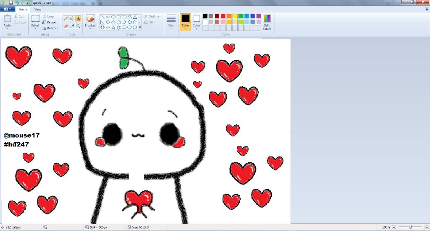Choose the Line shape
Image resolution: width=430 pixels, height=231 pixels.
click(x=102, y=17)
